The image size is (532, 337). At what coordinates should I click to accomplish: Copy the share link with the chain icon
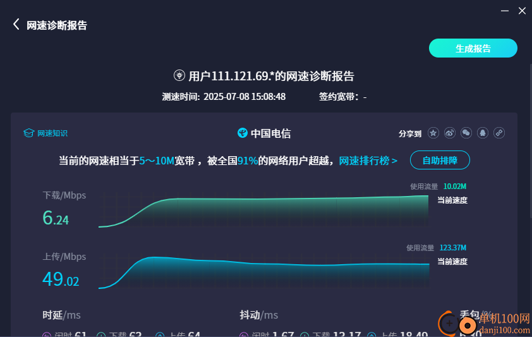tap(499, 133)
